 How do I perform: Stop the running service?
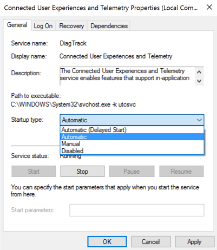coord(82,172)
